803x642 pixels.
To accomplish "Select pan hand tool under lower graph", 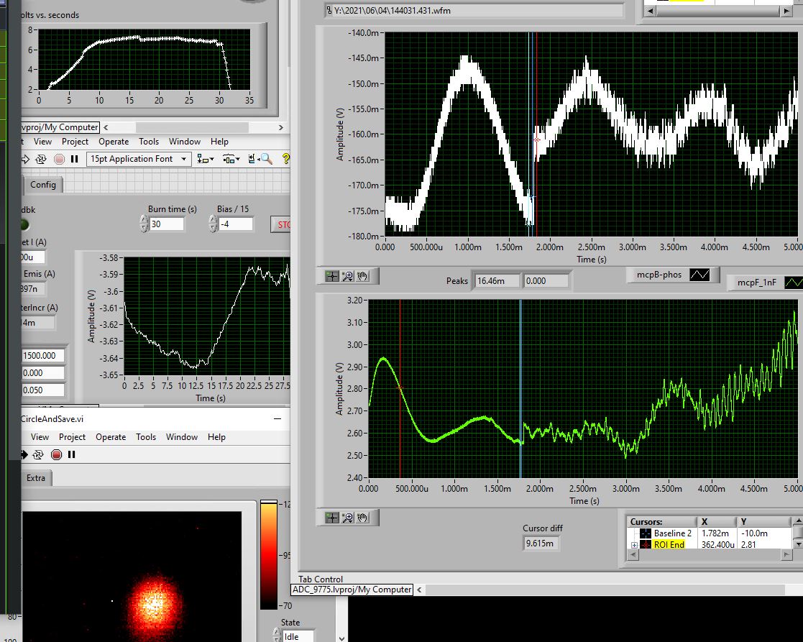I will pyautogui.click(x=363, y=517).
